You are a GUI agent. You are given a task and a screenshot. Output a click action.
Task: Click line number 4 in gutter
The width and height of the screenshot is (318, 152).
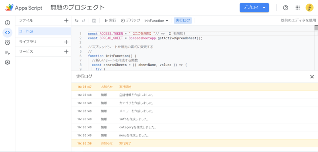(x=81, y=47)
